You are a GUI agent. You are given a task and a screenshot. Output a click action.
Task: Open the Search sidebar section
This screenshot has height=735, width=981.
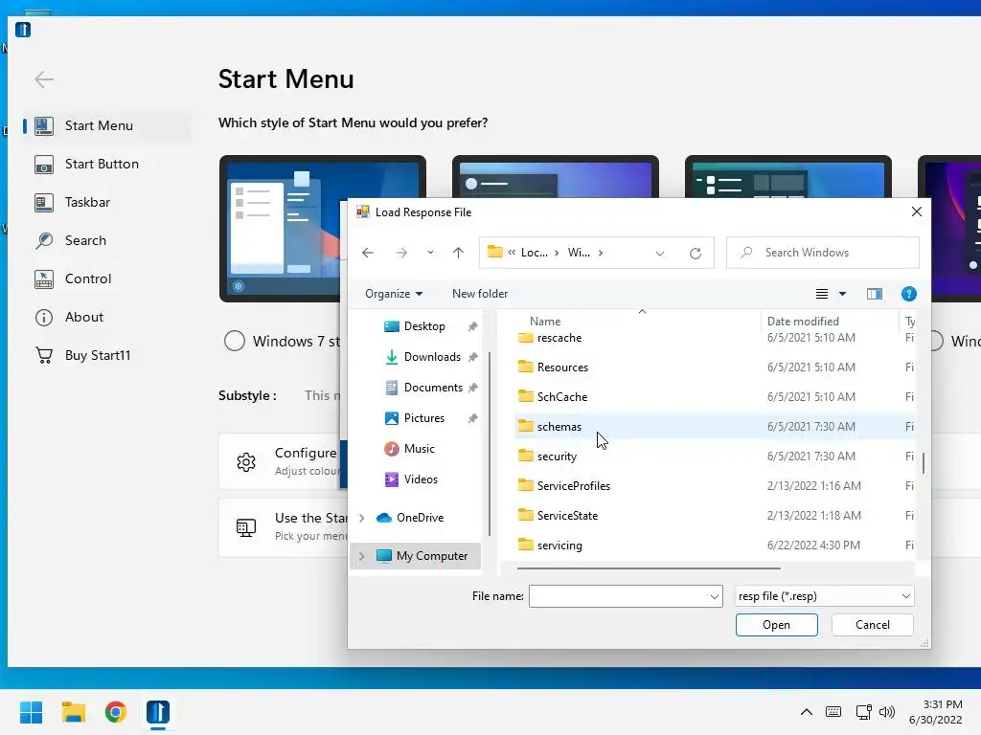[x=106, y=240]
